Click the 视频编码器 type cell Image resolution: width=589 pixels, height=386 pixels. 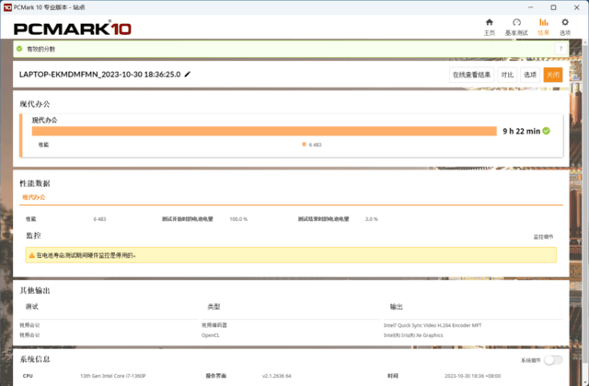click(214, 325)
